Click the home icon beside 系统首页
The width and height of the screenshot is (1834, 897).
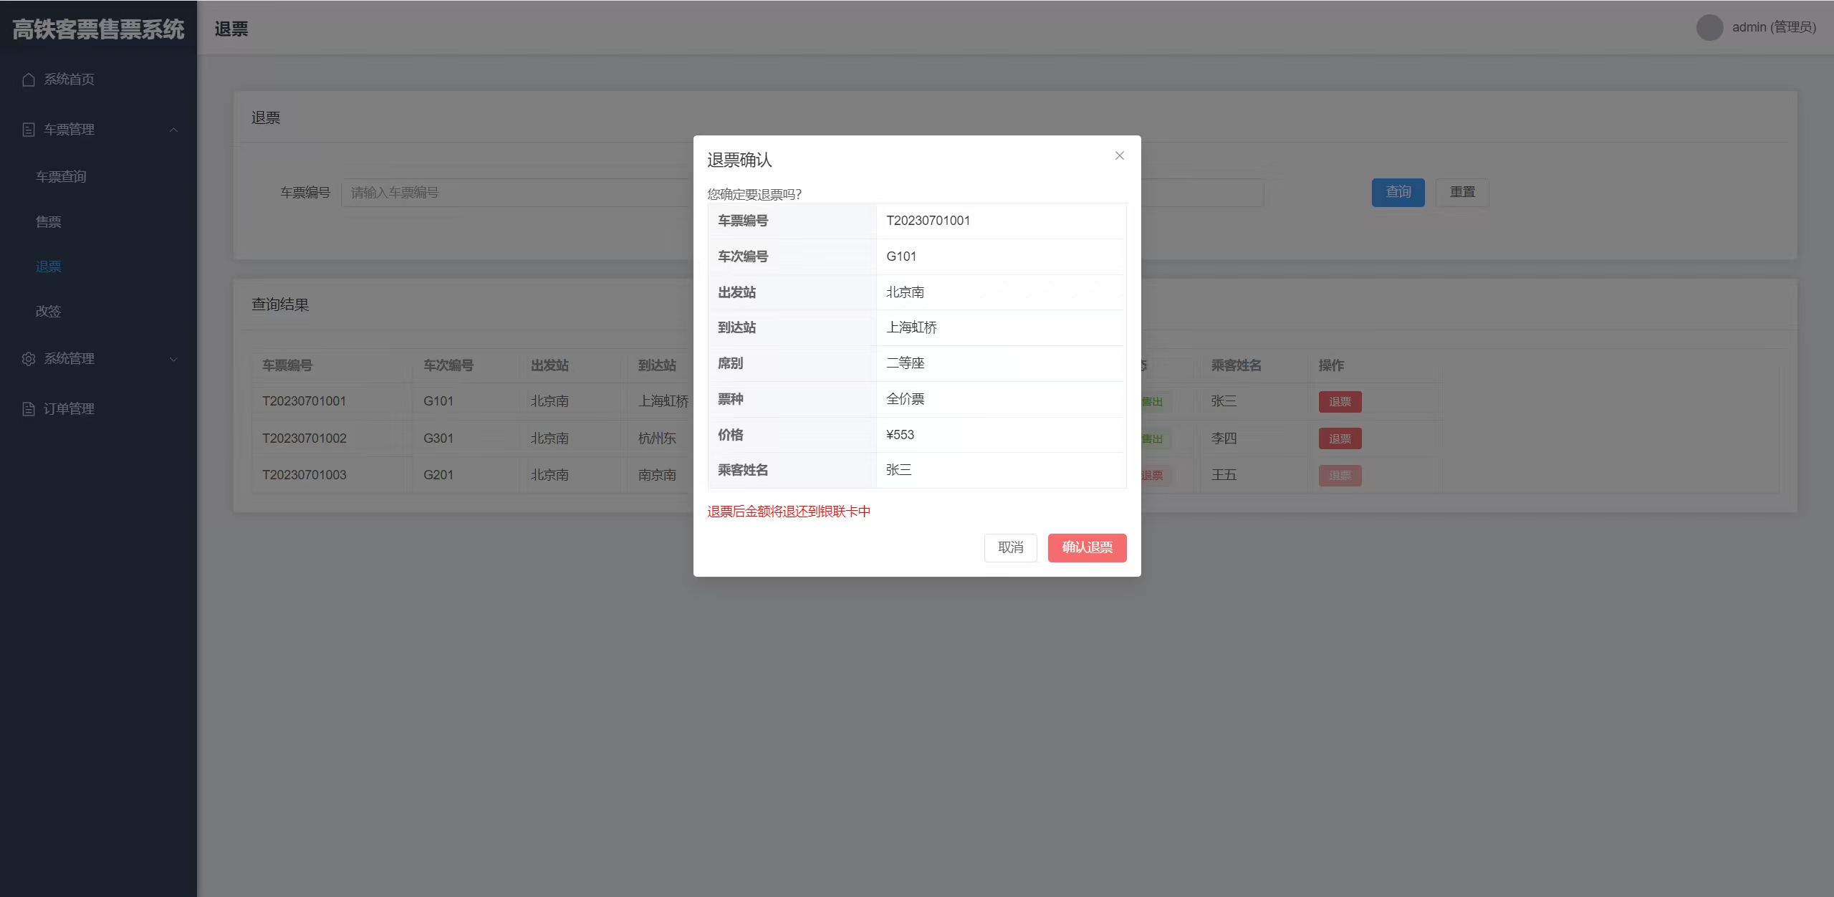[29, 80]
